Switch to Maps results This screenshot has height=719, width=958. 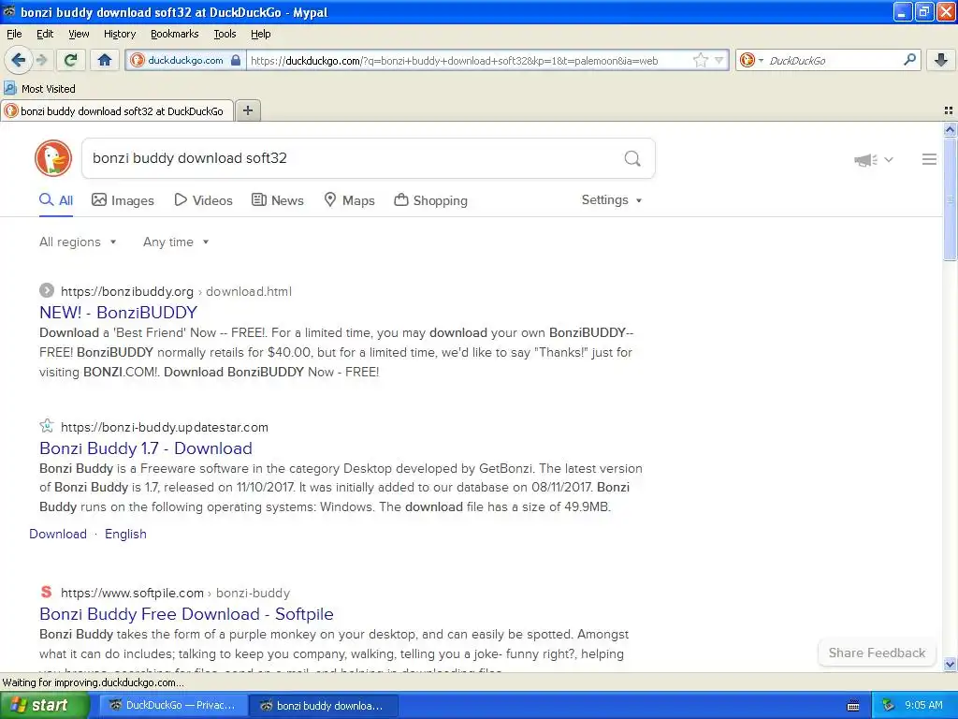(350, 200)
